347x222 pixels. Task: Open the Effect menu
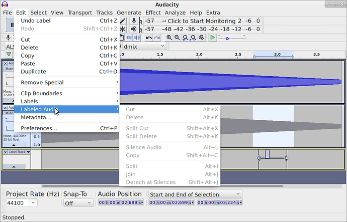[153, 13]
